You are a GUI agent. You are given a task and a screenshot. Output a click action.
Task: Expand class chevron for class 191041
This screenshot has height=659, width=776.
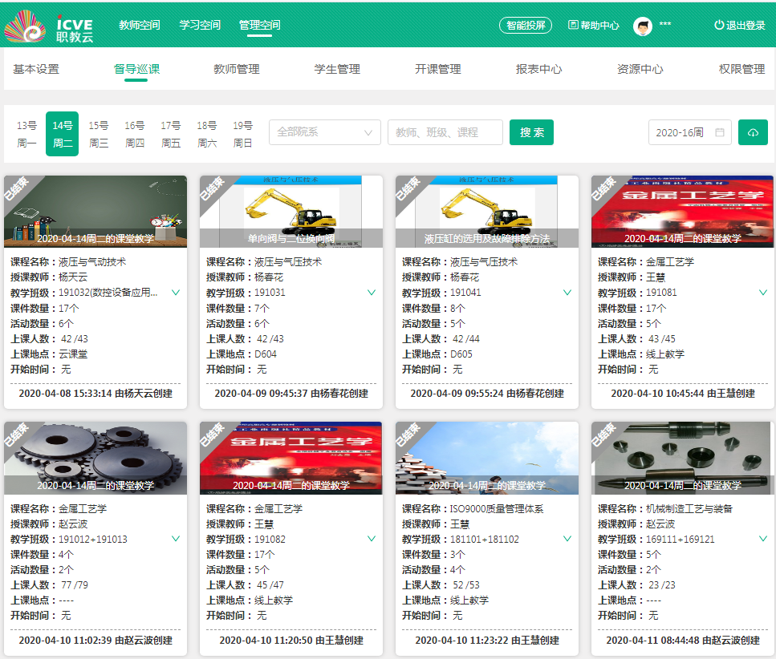[567, 293]
